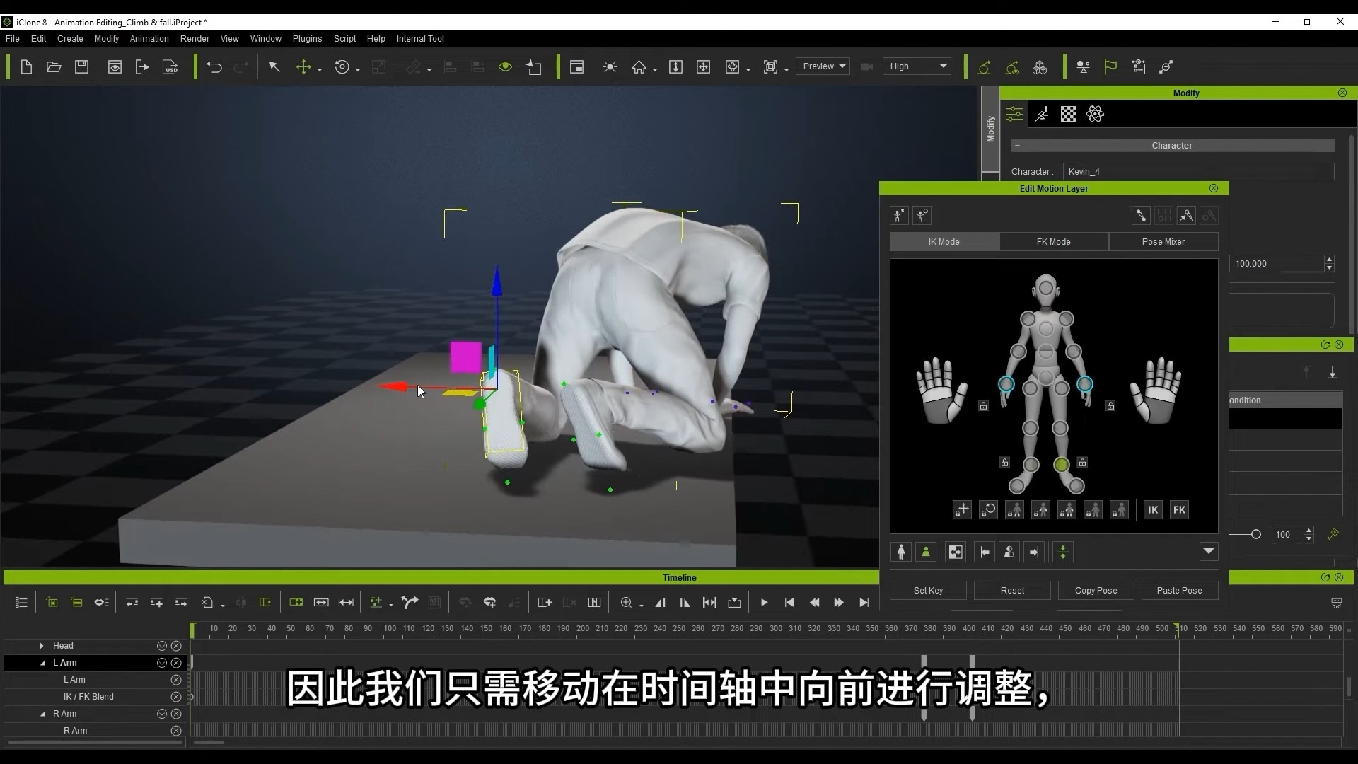Select the Rotate tool in the toolbar
The width and height of the screenshot is (1358, 764).
tap(343, 66)
